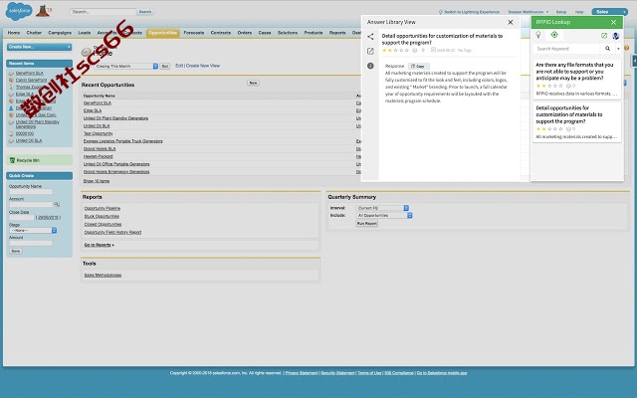
Task: Open United Oil Plant Standby Generators opportunity row
Action: pos(115,118)
